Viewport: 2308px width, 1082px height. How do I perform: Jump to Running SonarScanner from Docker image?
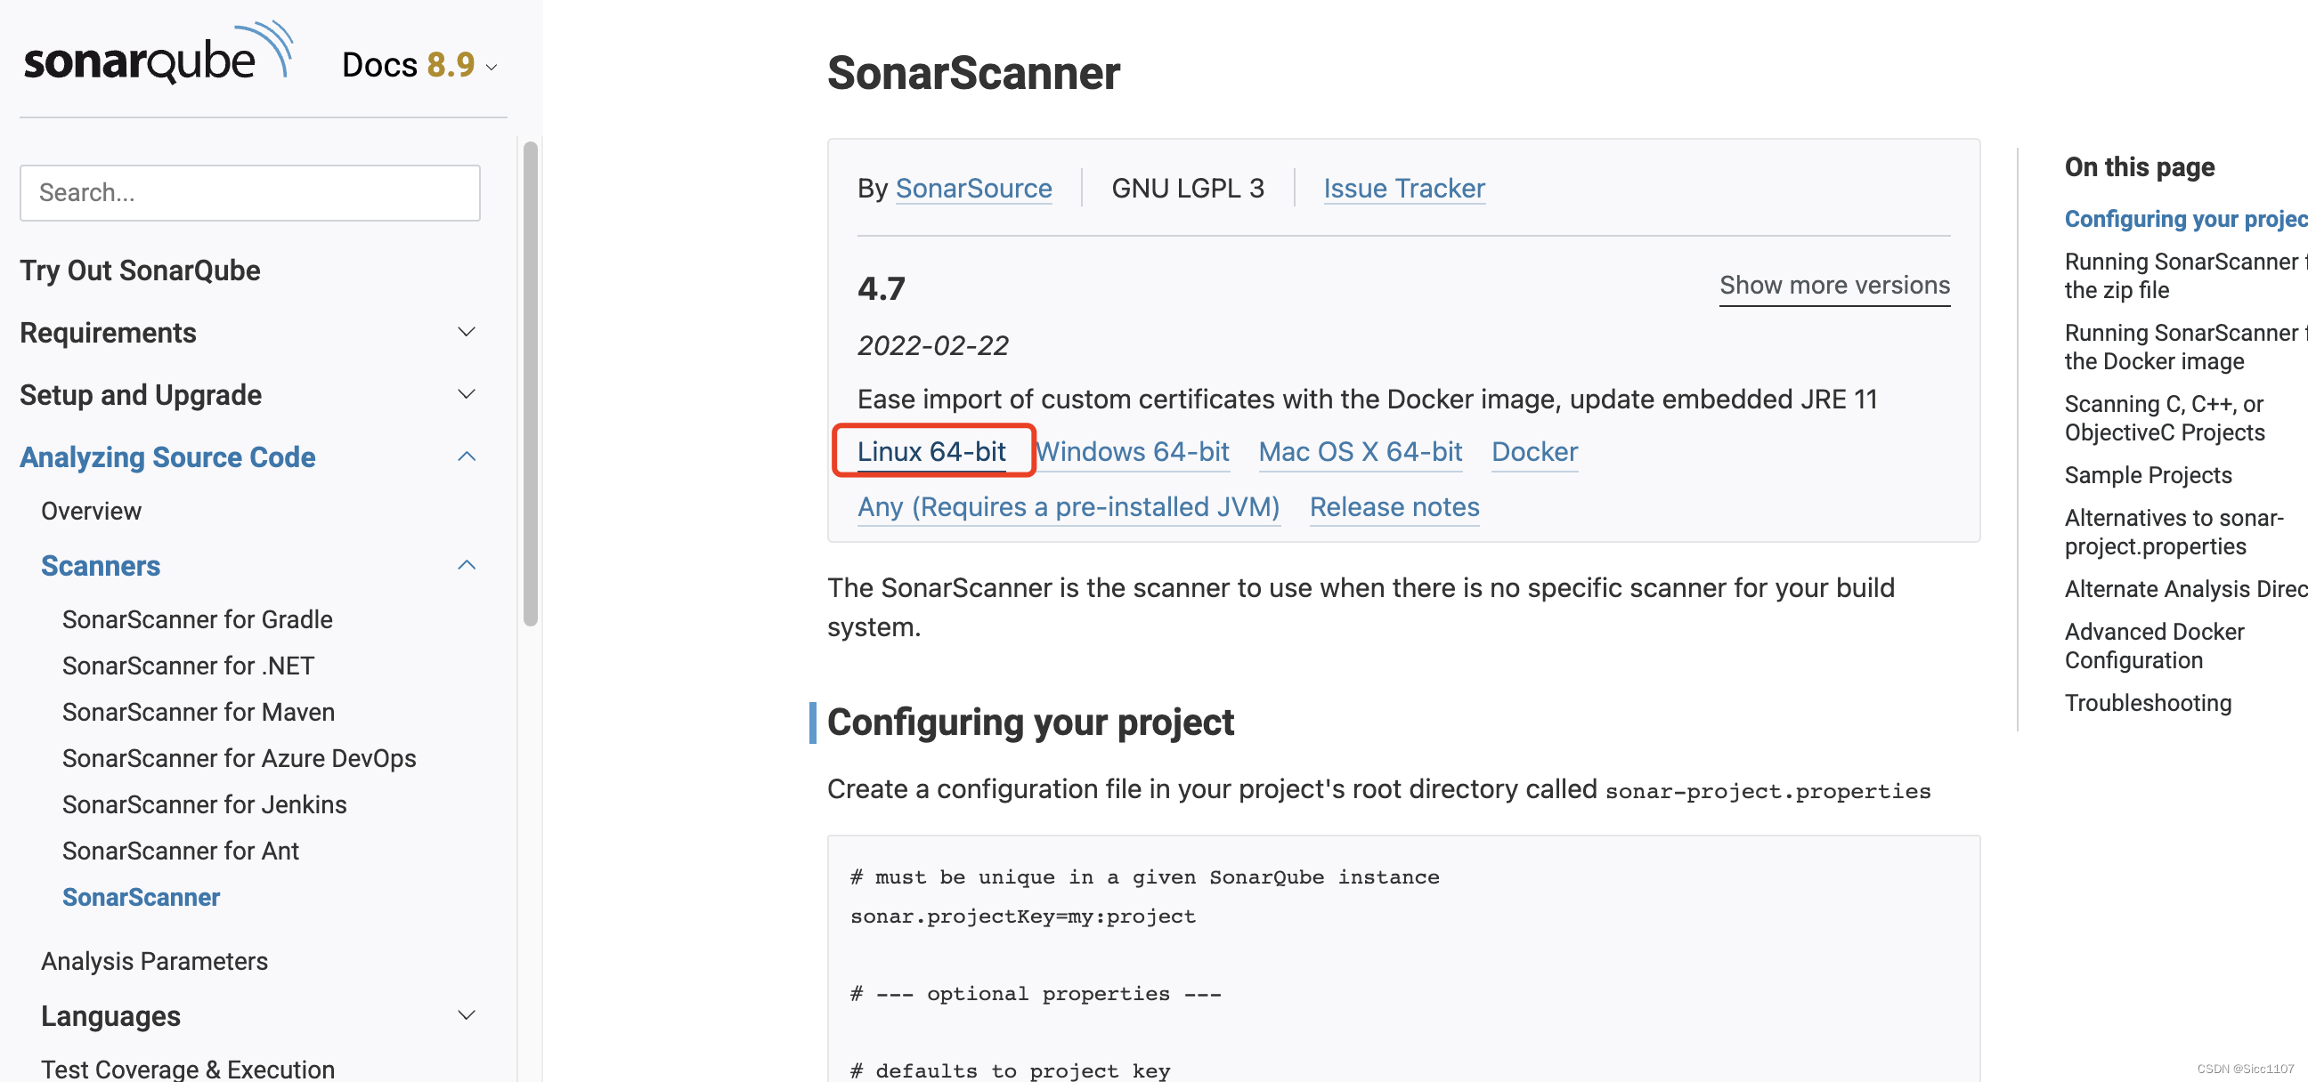[x=2185, y=347]
